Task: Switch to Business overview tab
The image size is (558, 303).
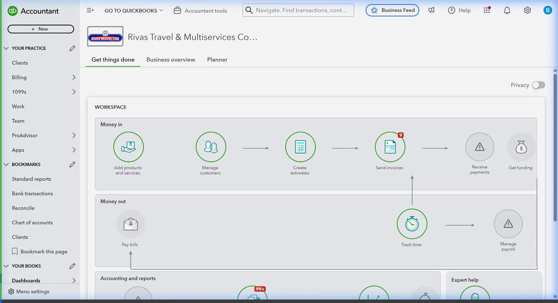Action: (x=171, y=59)
